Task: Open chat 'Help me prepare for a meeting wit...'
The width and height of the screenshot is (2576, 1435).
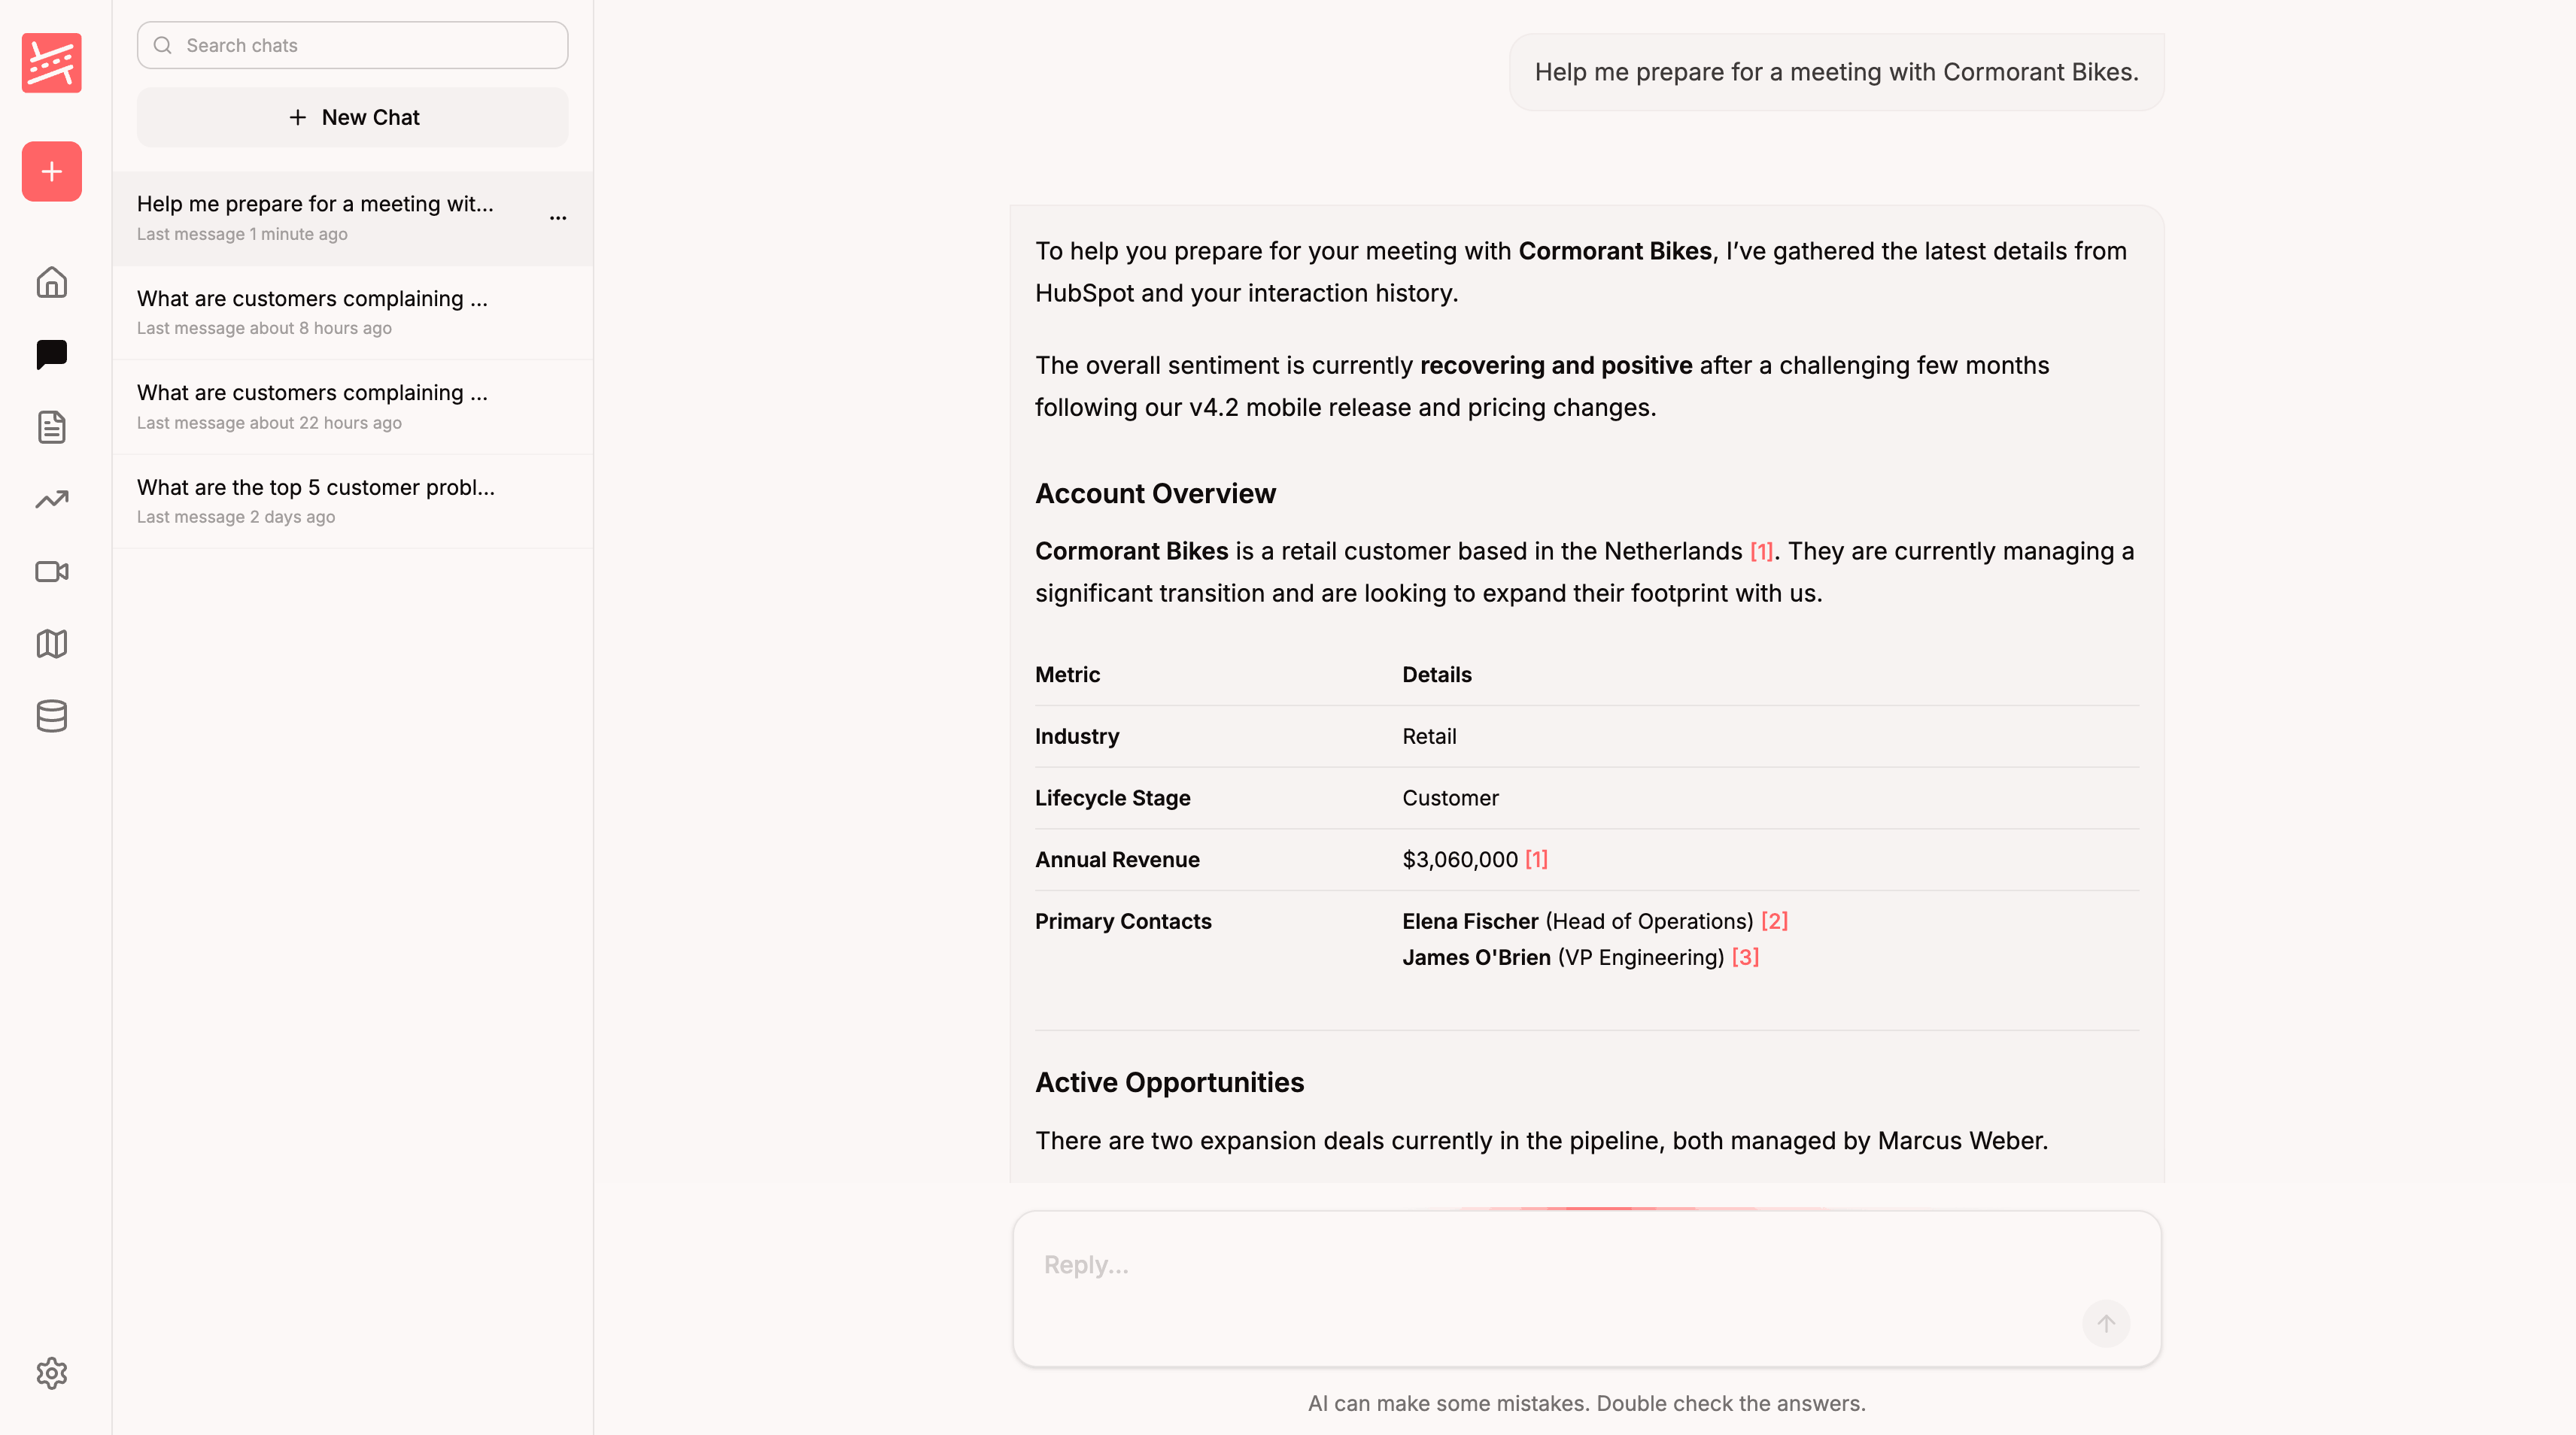Action: (353, 217)
